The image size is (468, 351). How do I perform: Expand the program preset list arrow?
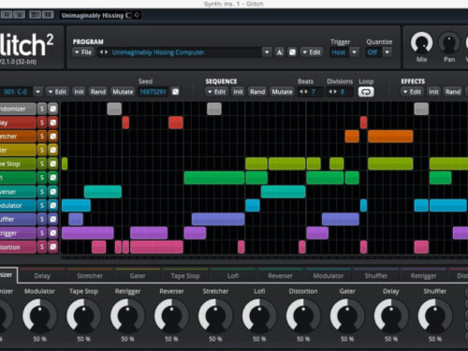click(x=267, y=52)
